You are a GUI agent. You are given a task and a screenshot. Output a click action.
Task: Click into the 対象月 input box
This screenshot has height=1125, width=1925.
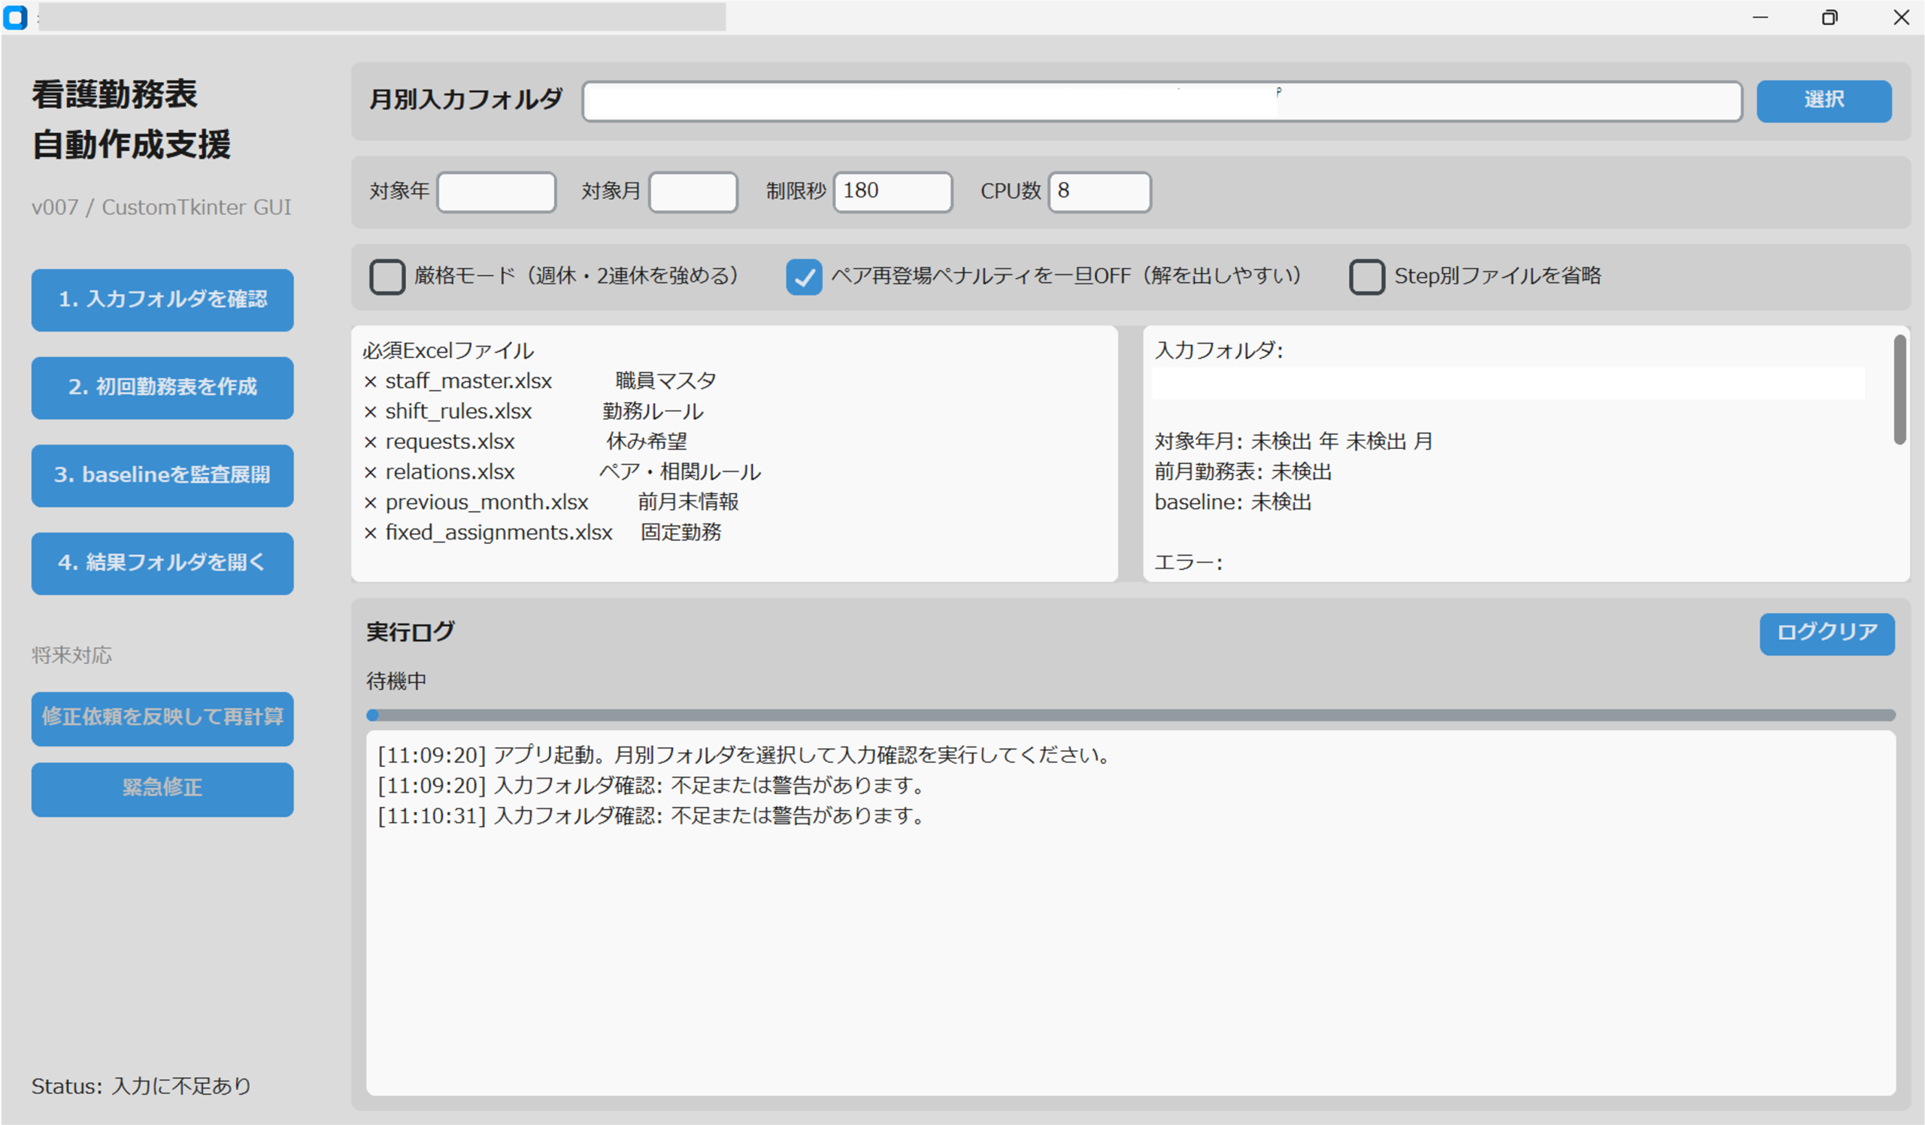coord(693,192)
